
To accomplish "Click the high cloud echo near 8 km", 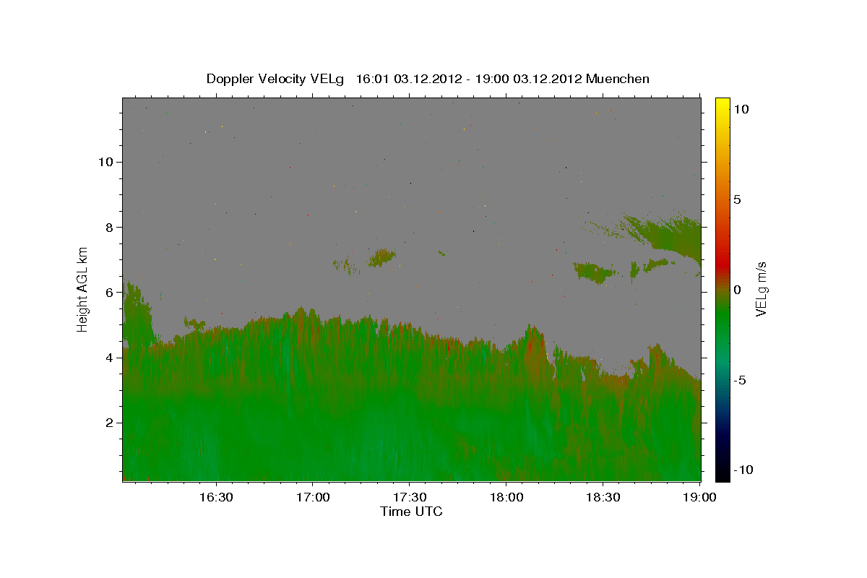I will [668, 235].
